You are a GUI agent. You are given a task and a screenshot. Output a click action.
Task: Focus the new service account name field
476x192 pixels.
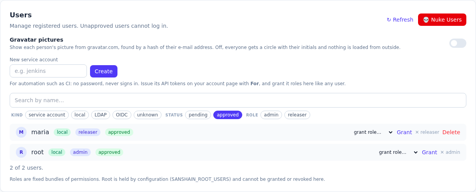tap(48, 71)
